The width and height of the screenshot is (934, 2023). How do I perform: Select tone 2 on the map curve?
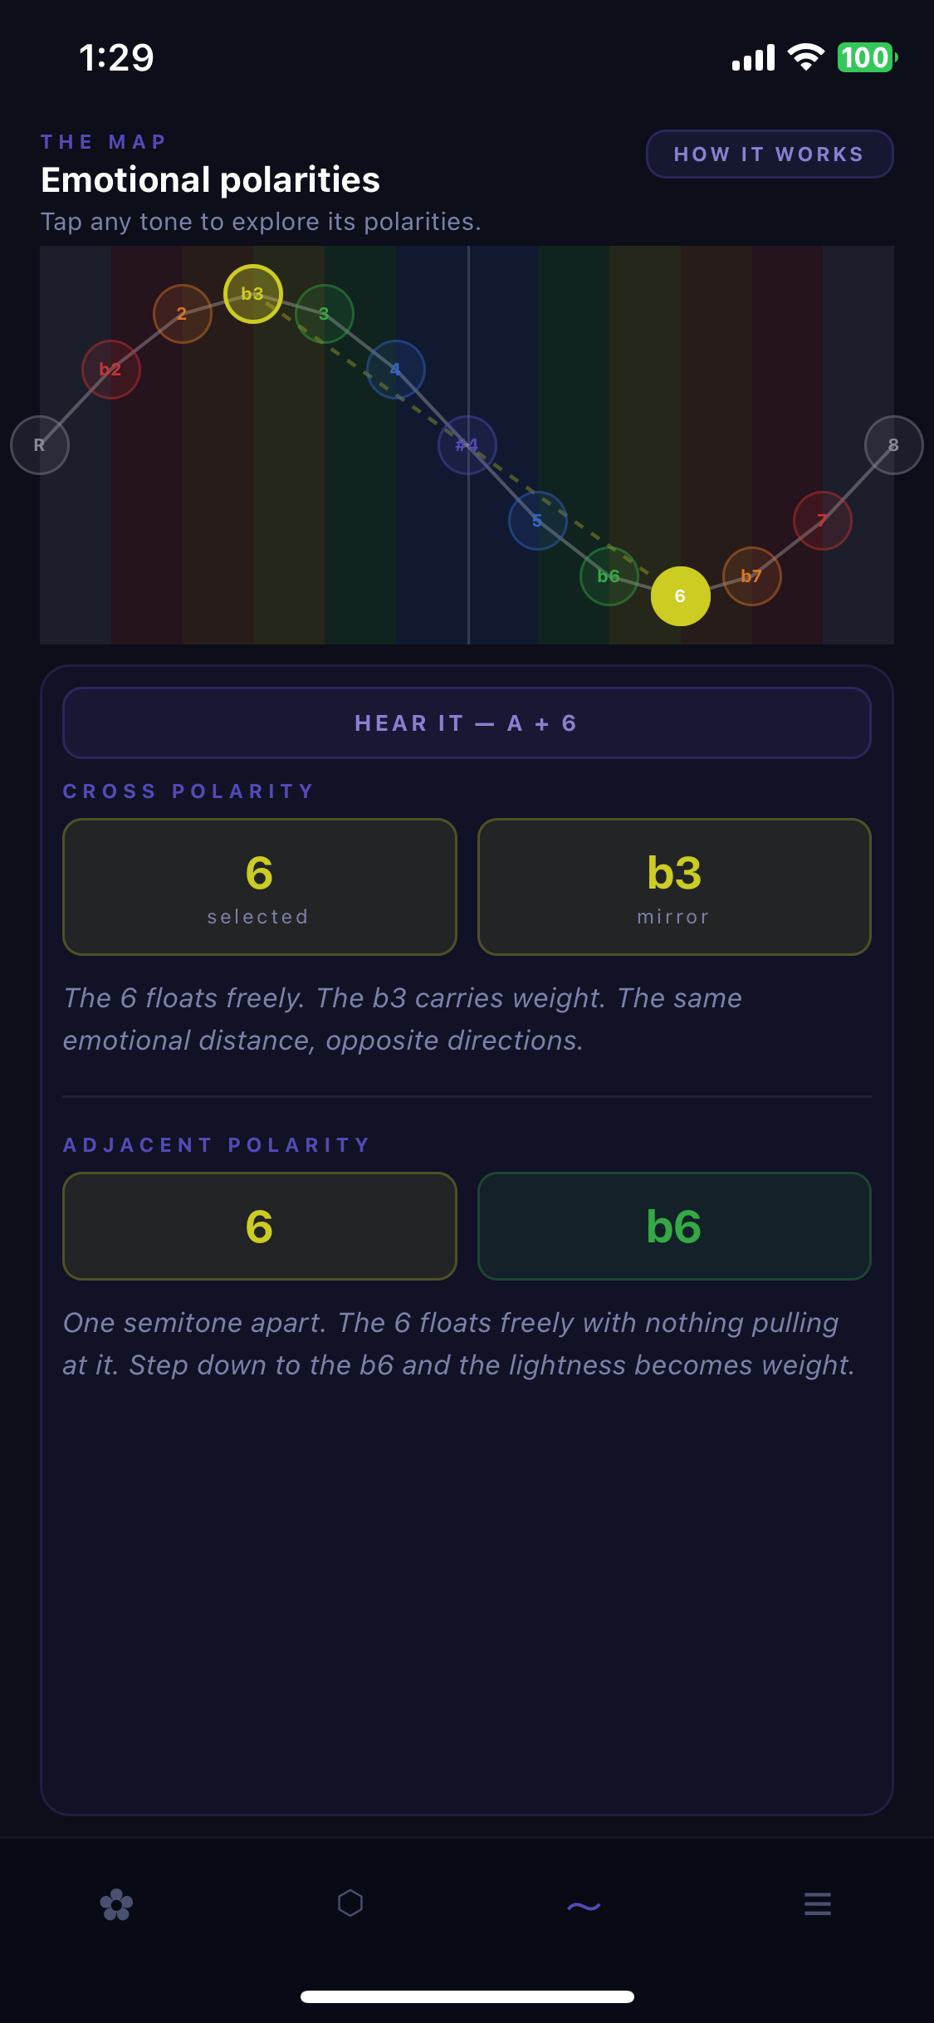pos(182,313)
